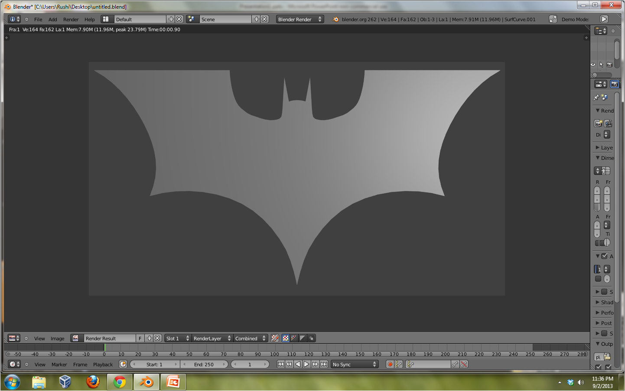
Task: Select the Z-buffer display icon
Action: (x=311, y=338)
